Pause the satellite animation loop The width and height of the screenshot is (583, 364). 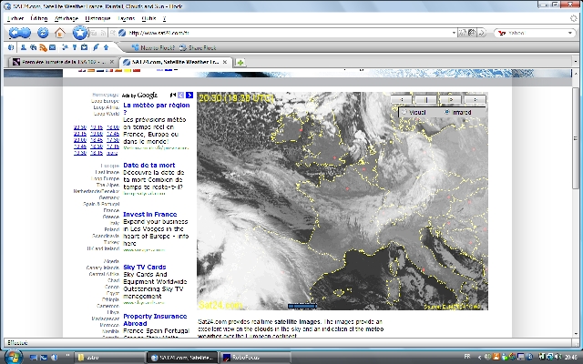(426, 99)
